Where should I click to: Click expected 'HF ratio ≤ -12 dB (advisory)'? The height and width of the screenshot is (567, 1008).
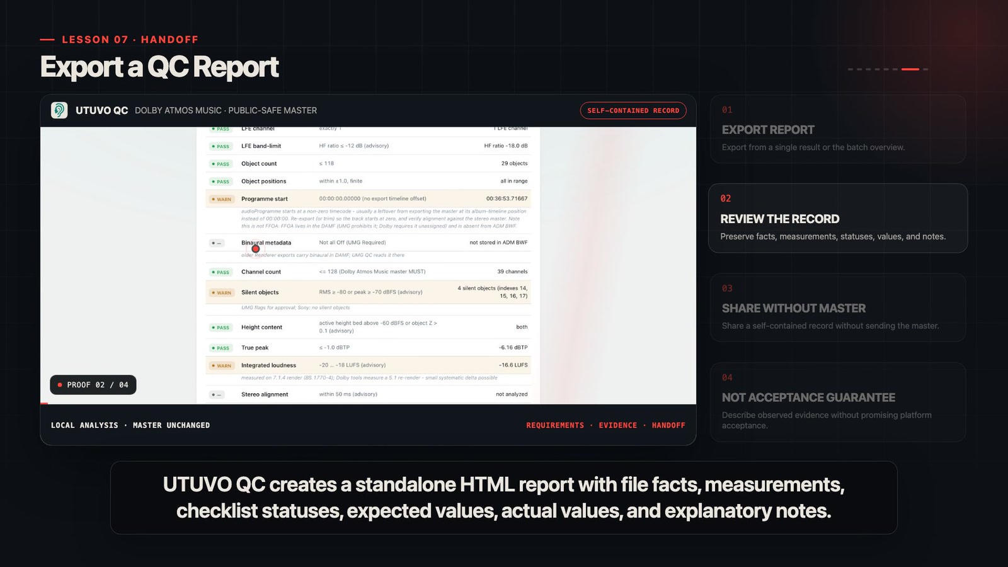coord(353,146)
